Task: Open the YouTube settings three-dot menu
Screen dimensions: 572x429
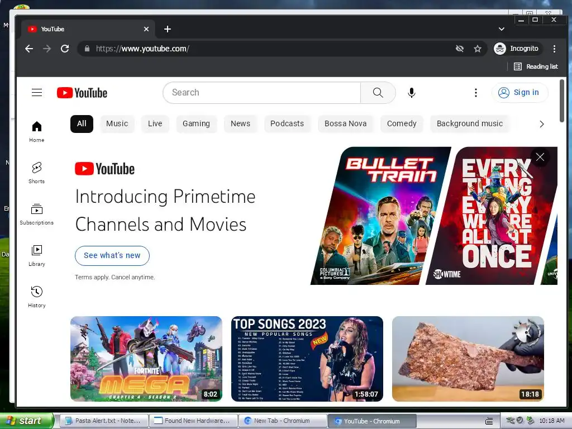Action: tap(476, 93)
